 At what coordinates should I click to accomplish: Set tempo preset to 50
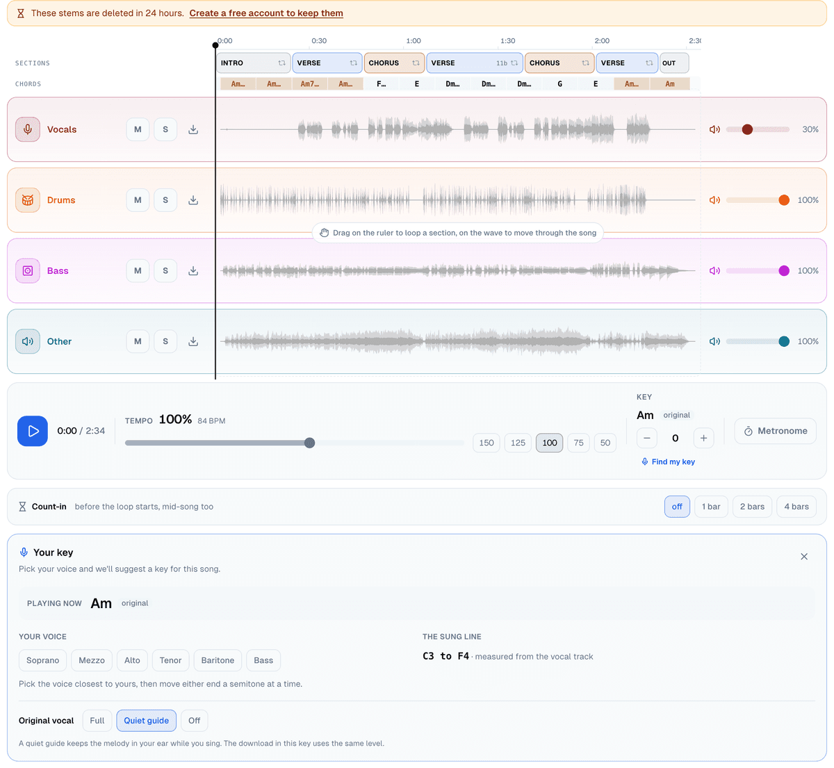click(x=605, y=443)
